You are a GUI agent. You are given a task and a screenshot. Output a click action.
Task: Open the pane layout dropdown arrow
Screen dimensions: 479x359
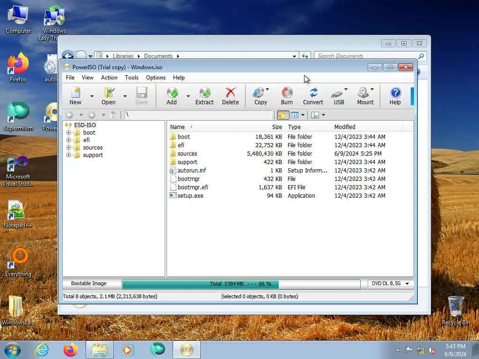pos(324,115)
